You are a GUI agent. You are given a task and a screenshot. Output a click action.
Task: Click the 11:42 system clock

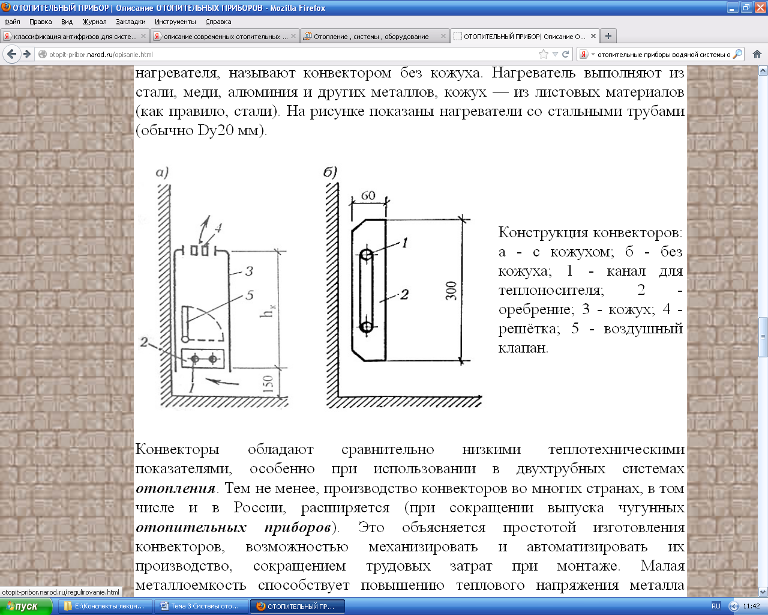click(751, 606)
